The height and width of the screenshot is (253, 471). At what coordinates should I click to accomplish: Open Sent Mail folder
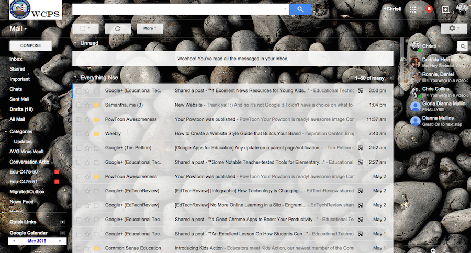coord(19,99)
